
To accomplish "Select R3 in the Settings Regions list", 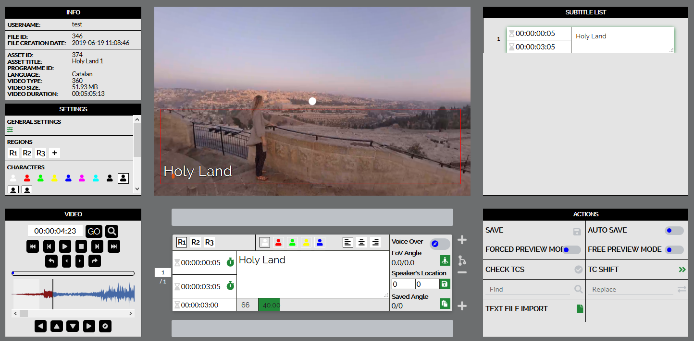I will pyautogui.click(x=41, y=153).
